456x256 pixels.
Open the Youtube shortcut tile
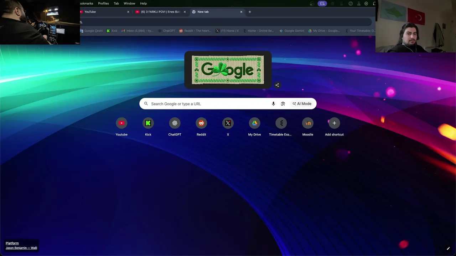[121, 127]
